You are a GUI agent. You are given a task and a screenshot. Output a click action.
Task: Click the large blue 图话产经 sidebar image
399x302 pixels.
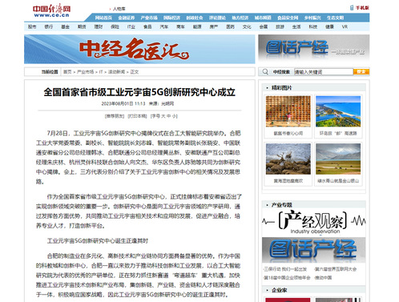coord(314,250)
